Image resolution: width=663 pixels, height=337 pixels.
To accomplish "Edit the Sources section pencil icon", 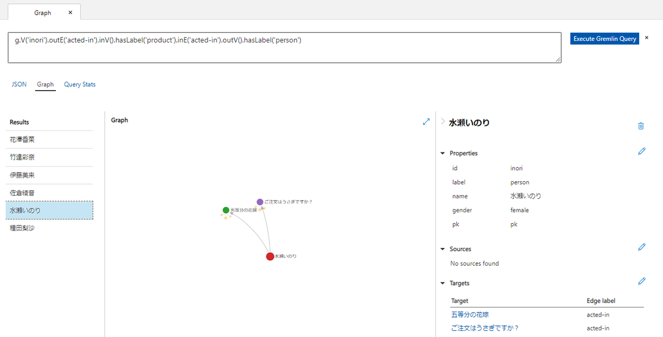I will click(641, 247).
